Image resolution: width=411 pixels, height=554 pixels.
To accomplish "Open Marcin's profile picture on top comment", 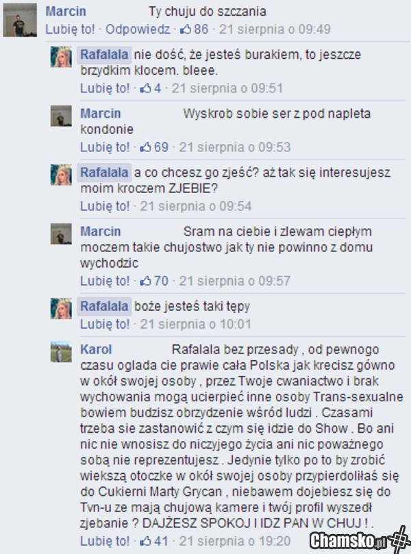I will coord(20,20).
